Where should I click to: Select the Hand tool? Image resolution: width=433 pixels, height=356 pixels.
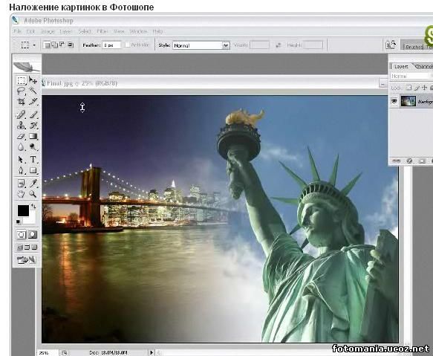click(x=22, y=194)
